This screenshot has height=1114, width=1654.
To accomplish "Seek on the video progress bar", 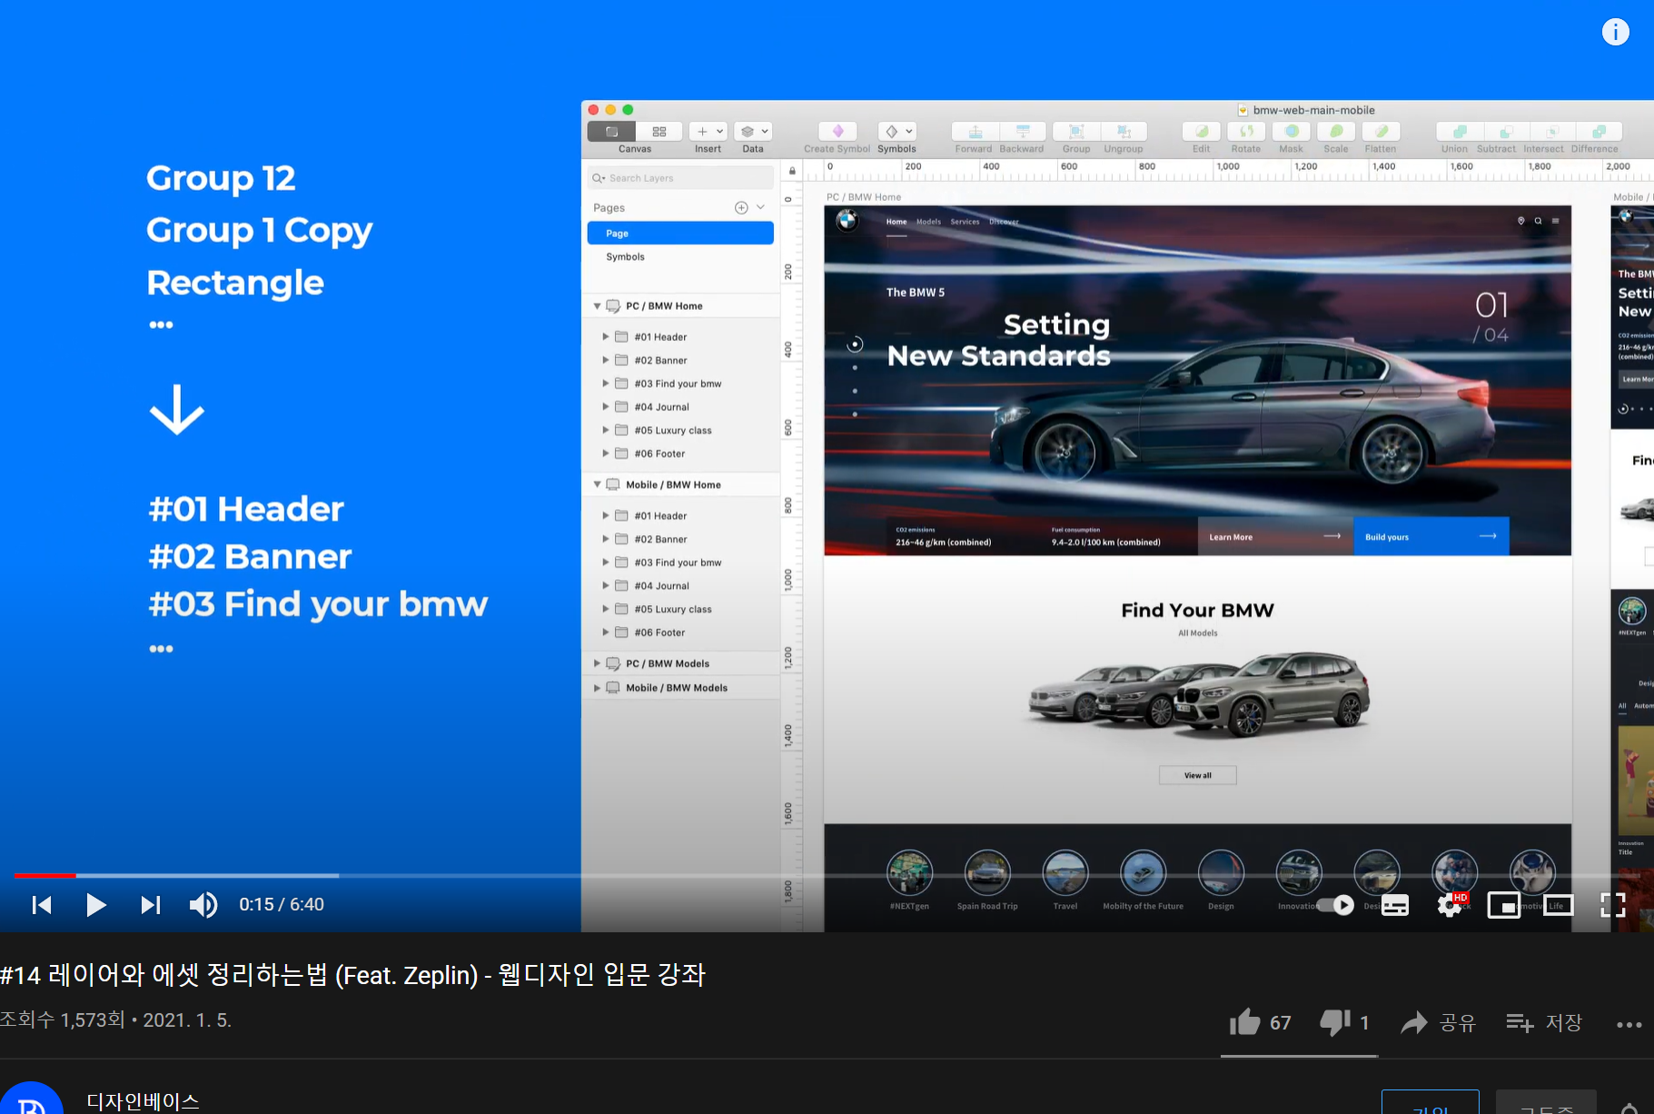I will 827,875.
